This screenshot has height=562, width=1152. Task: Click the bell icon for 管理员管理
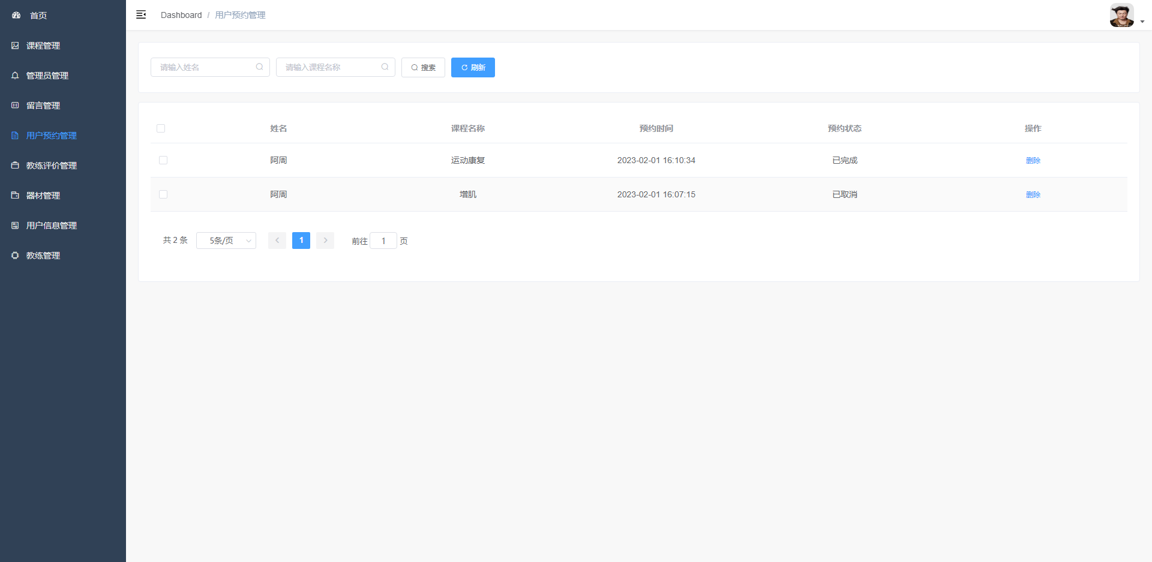point(15,76)
